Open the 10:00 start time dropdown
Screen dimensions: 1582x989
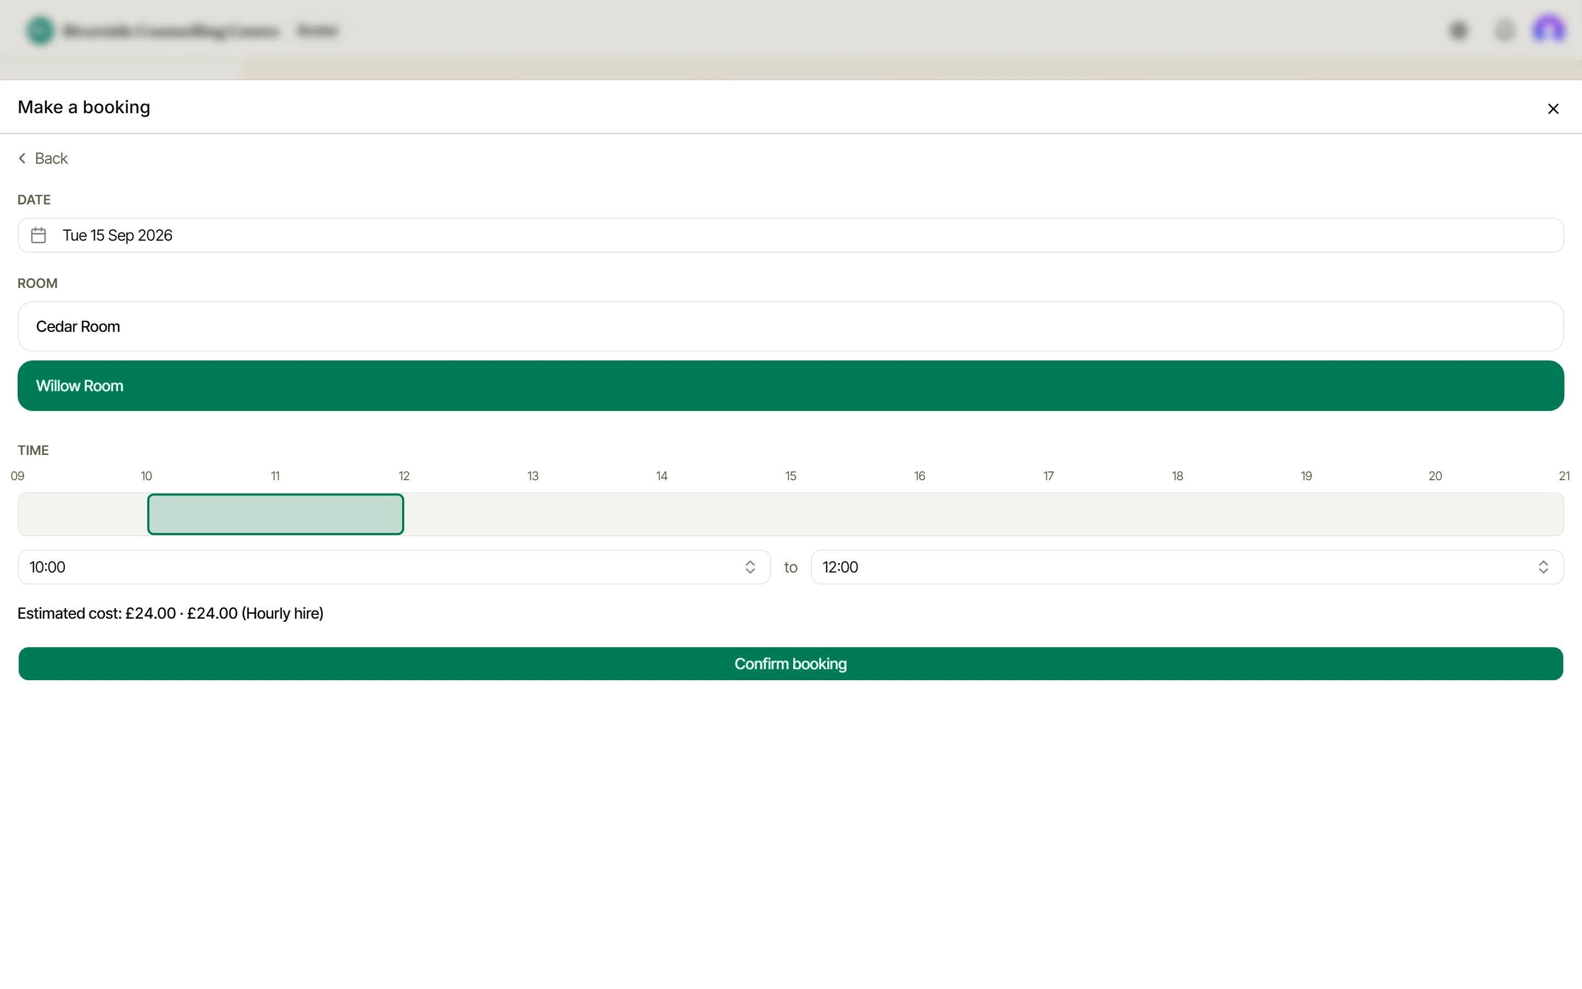393,567
